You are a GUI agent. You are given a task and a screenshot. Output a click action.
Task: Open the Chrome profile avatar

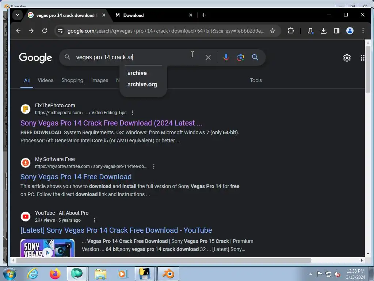click(x=350, y=31)
